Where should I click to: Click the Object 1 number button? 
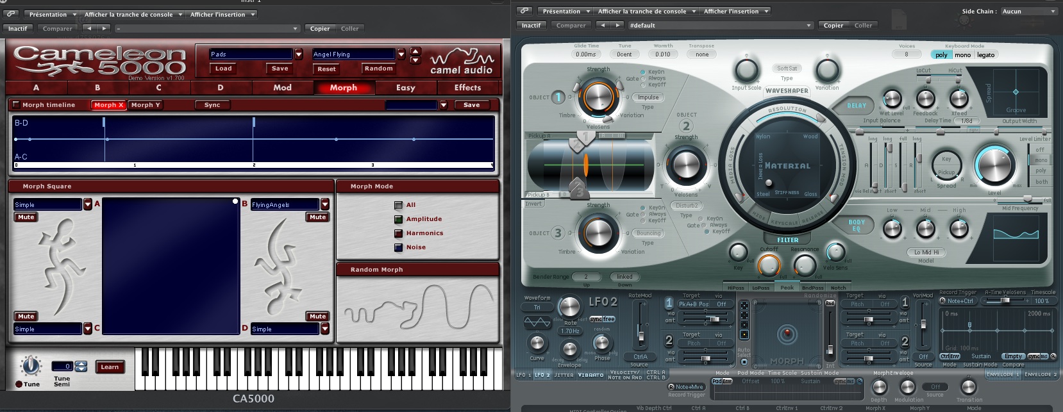pos(558,97)
